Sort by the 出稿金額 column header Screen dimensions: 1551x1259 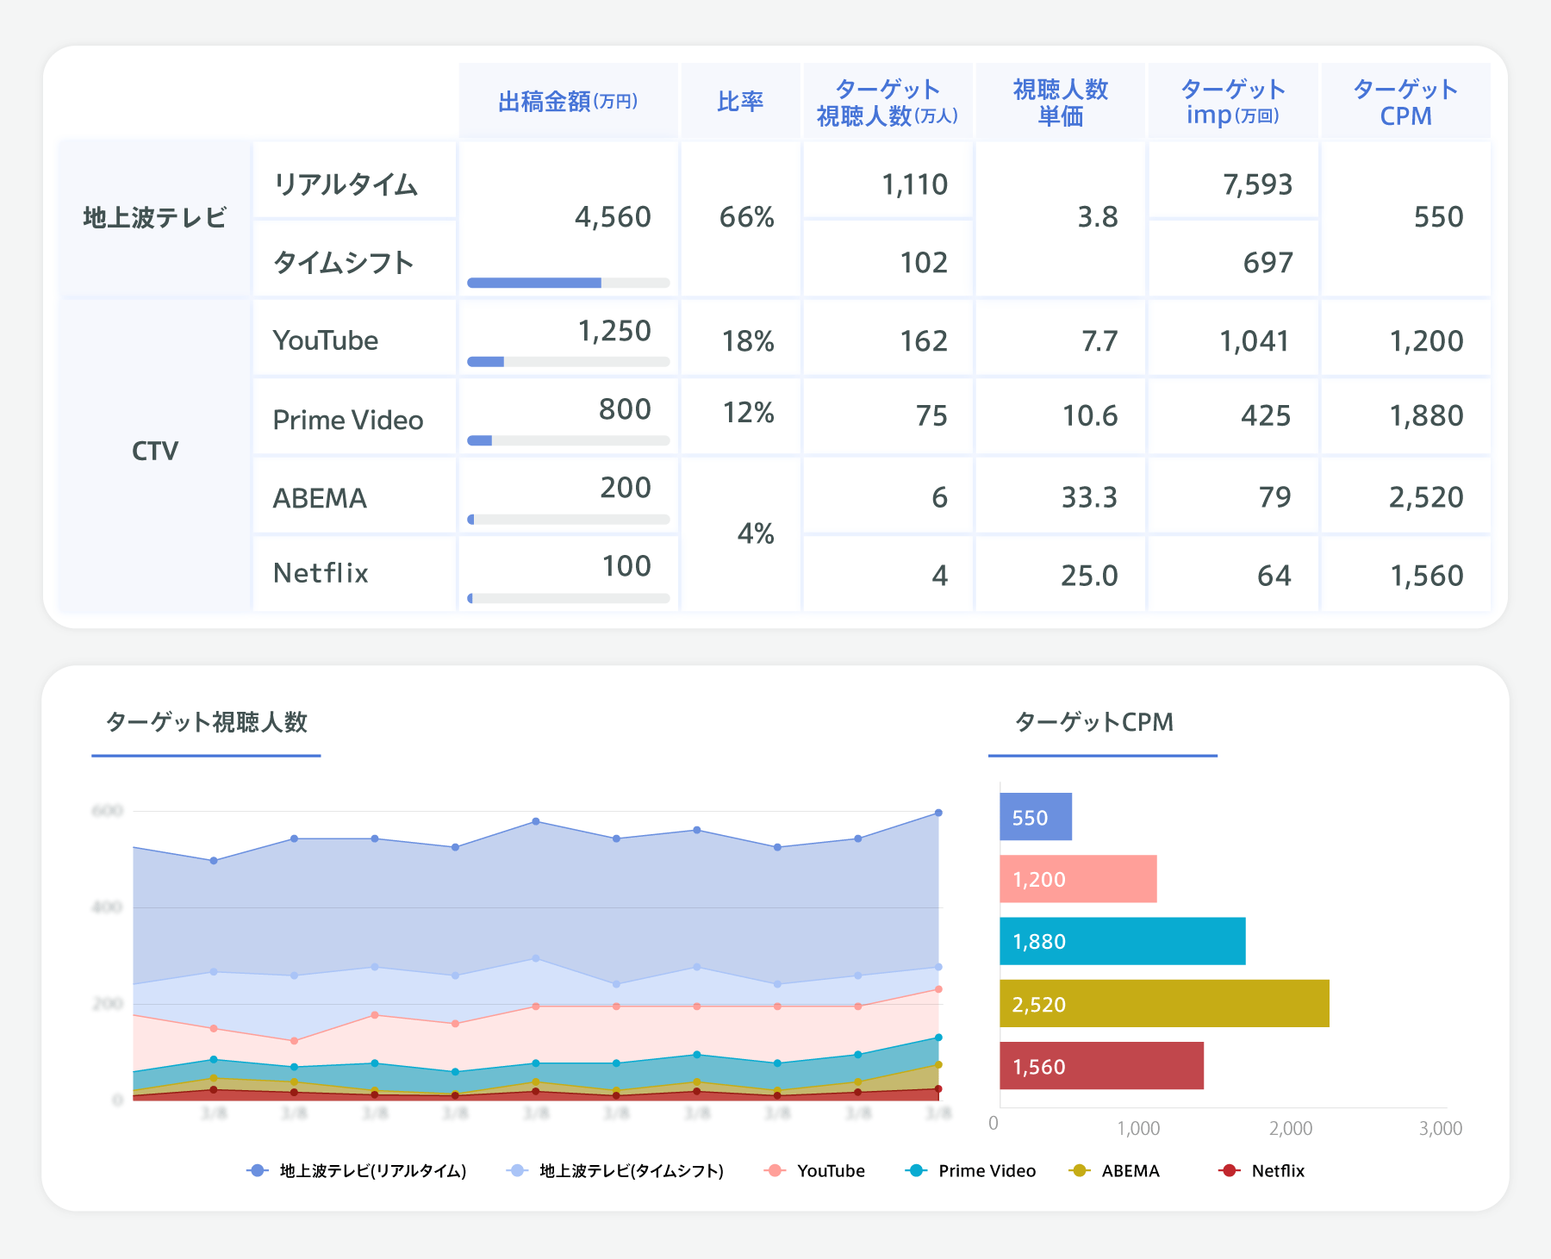568,102
